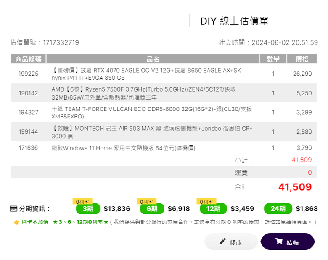Choose the 24期 installment option

coord(278,209)
